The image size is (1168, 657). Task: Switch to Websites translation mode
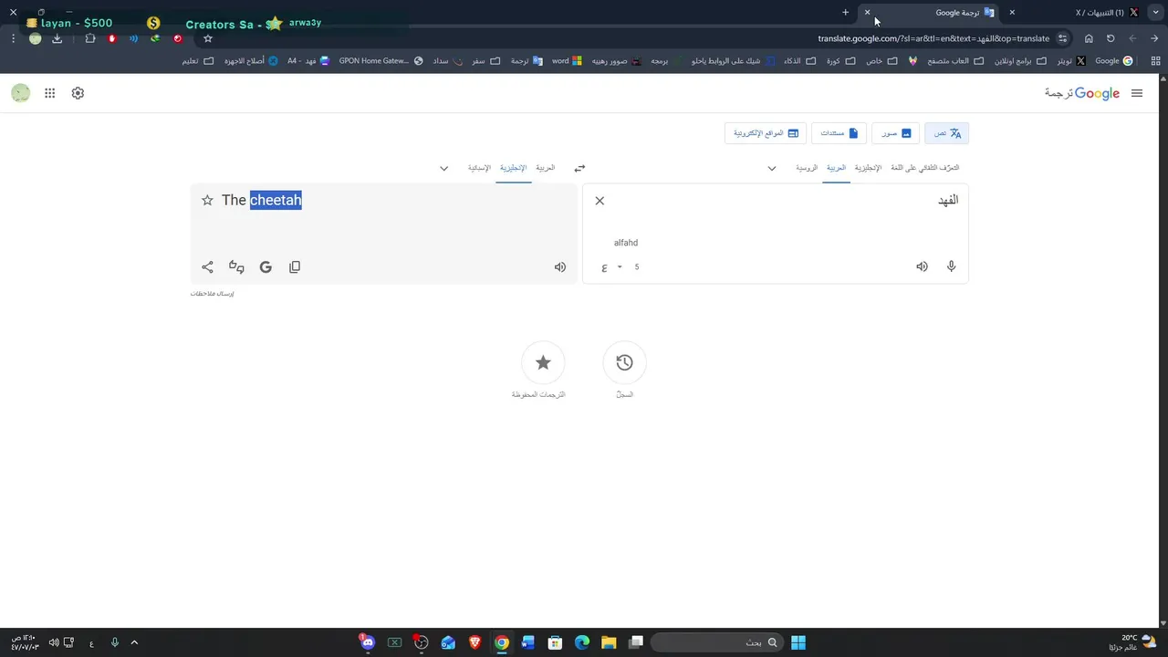click(766, 133)
